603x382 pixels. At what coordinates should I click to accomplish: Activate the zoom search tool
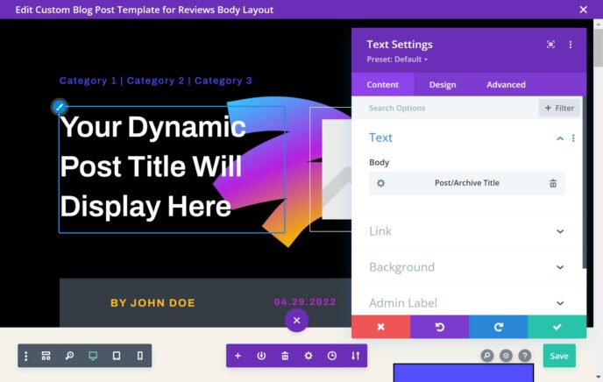[x=69, y=356]
